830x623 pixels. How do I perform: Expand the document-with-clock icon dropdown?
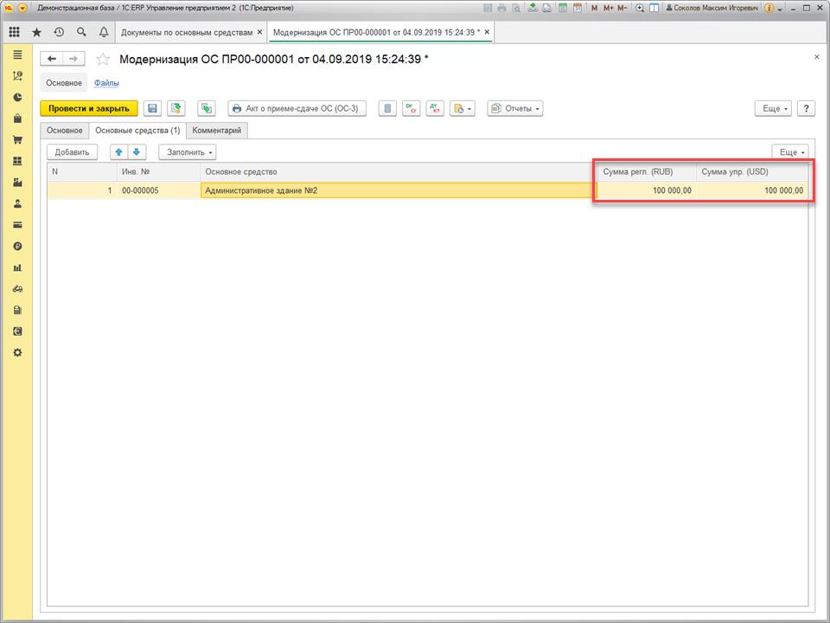tap(462, 109)
